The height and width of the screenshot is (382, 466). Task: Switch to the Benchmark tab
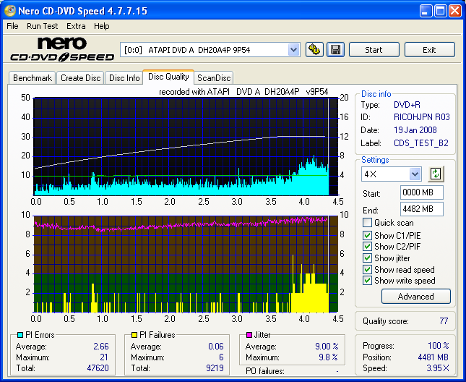coord(32,78)
